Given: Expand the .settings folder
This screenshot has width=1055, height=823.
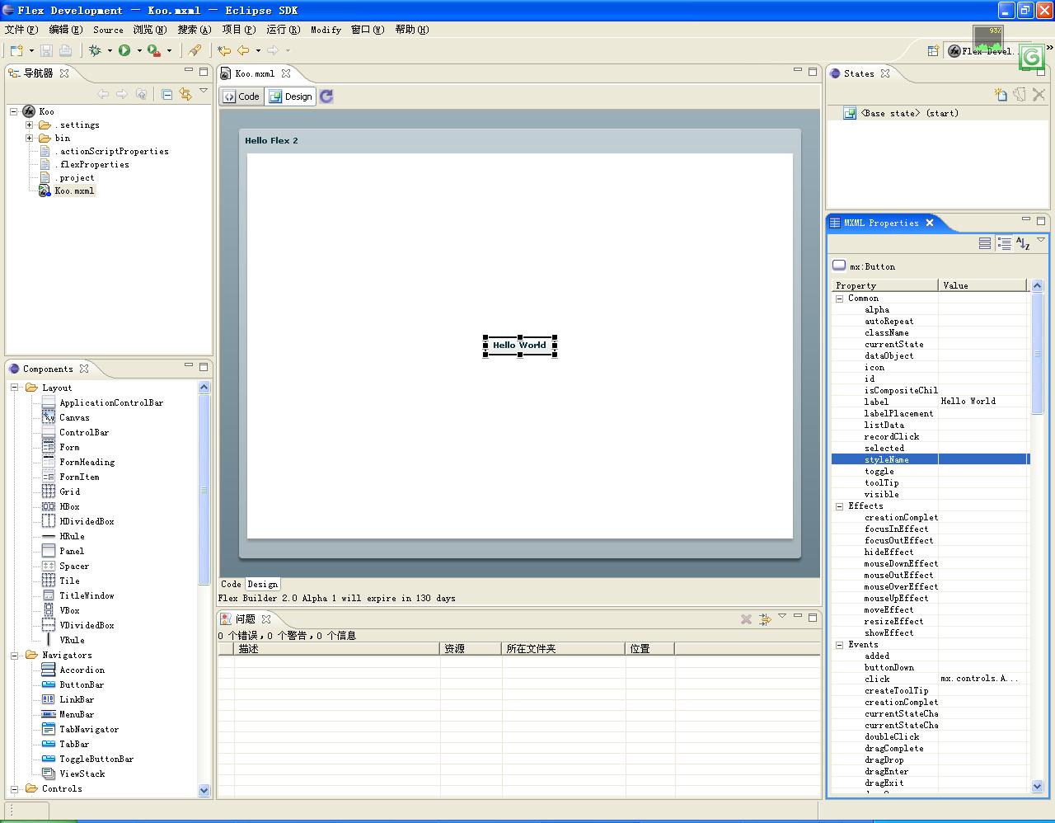Looking at the screenshot, I should pos(30,125).
